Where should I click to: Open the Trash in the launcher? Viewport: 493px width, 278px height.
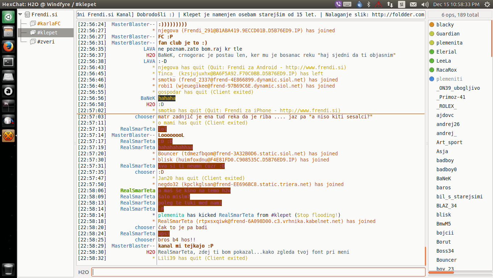pos(9,269)
